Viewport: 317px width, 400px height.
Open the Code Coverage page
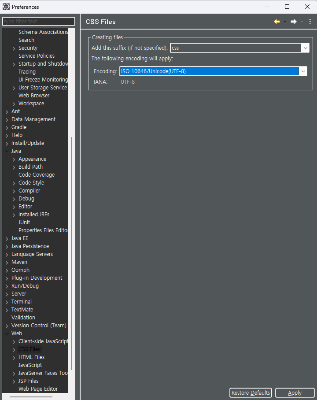pyautogui.click(x=37, y=175)
